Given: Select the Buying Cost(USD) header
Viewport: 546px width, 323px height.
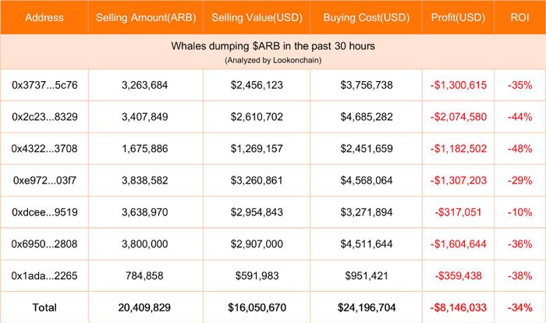Looking at the screenshot, I should [x=367, y=17].
